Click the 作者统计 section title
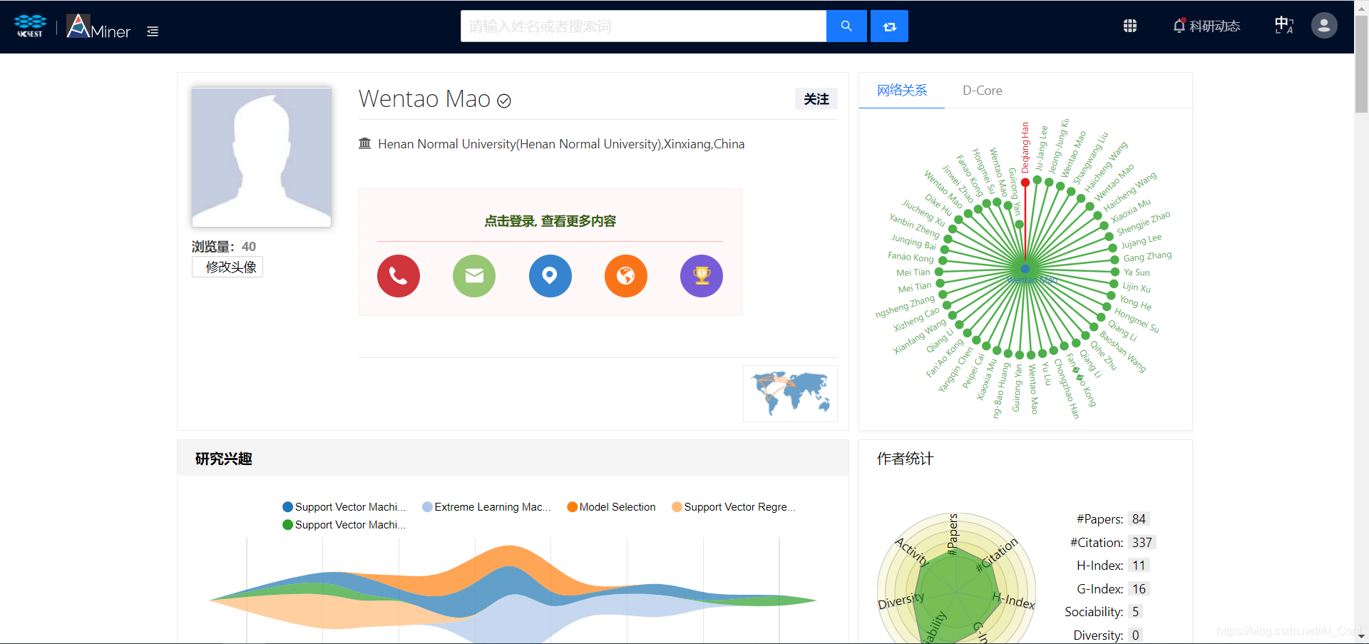Image resolution: width=1369 pixels, height=644 pixels. tap(905, 459)
